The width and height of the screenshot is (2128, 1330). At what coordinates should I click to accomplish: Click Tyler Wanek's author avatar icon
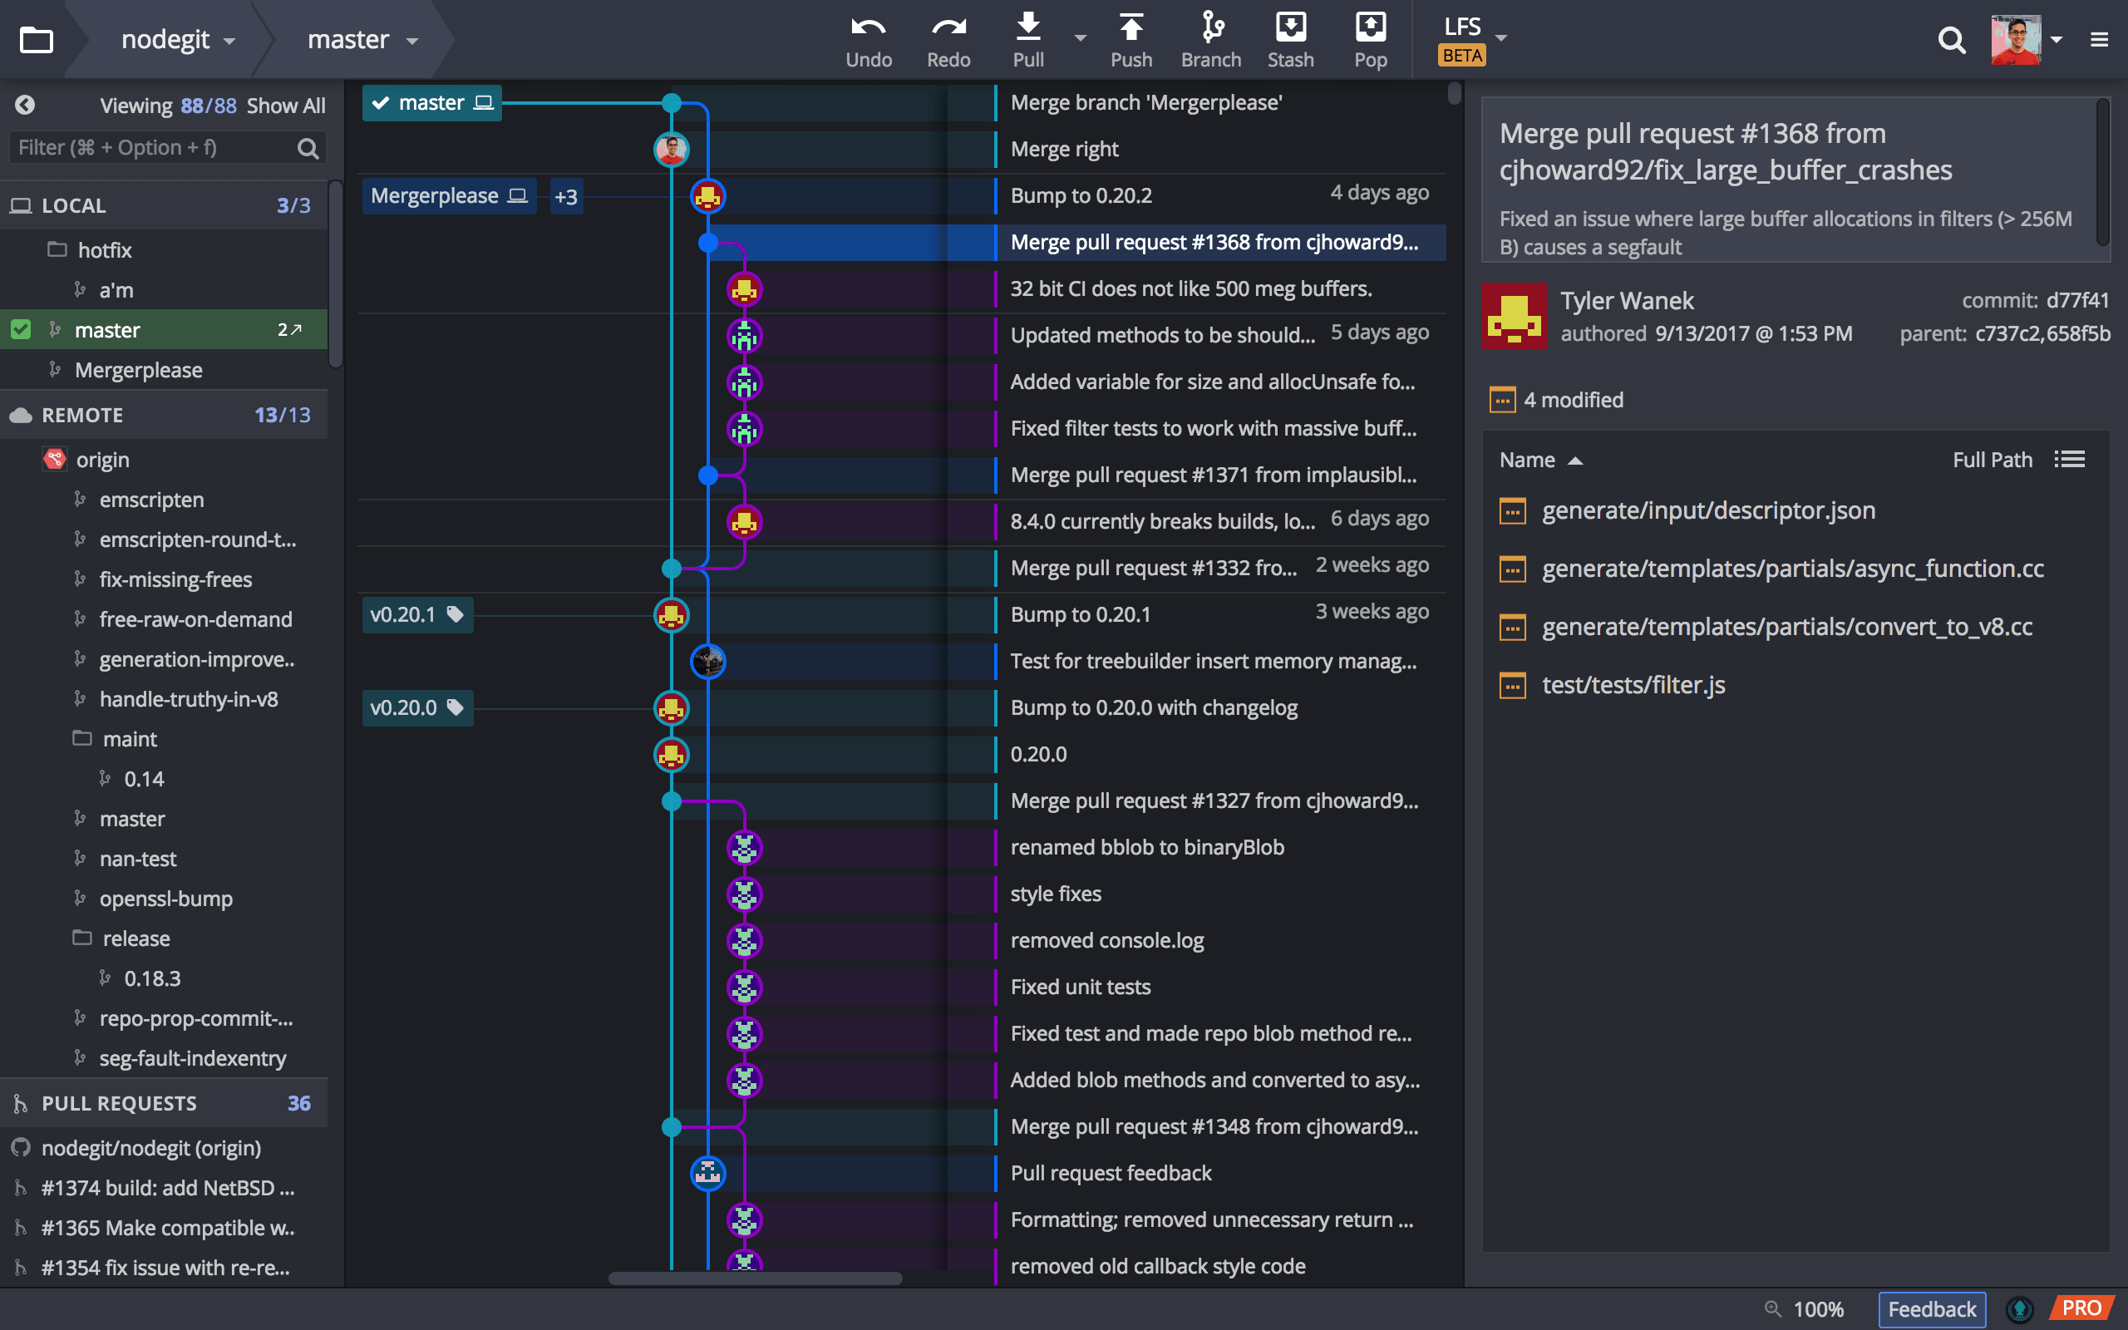coord(1515,317)
